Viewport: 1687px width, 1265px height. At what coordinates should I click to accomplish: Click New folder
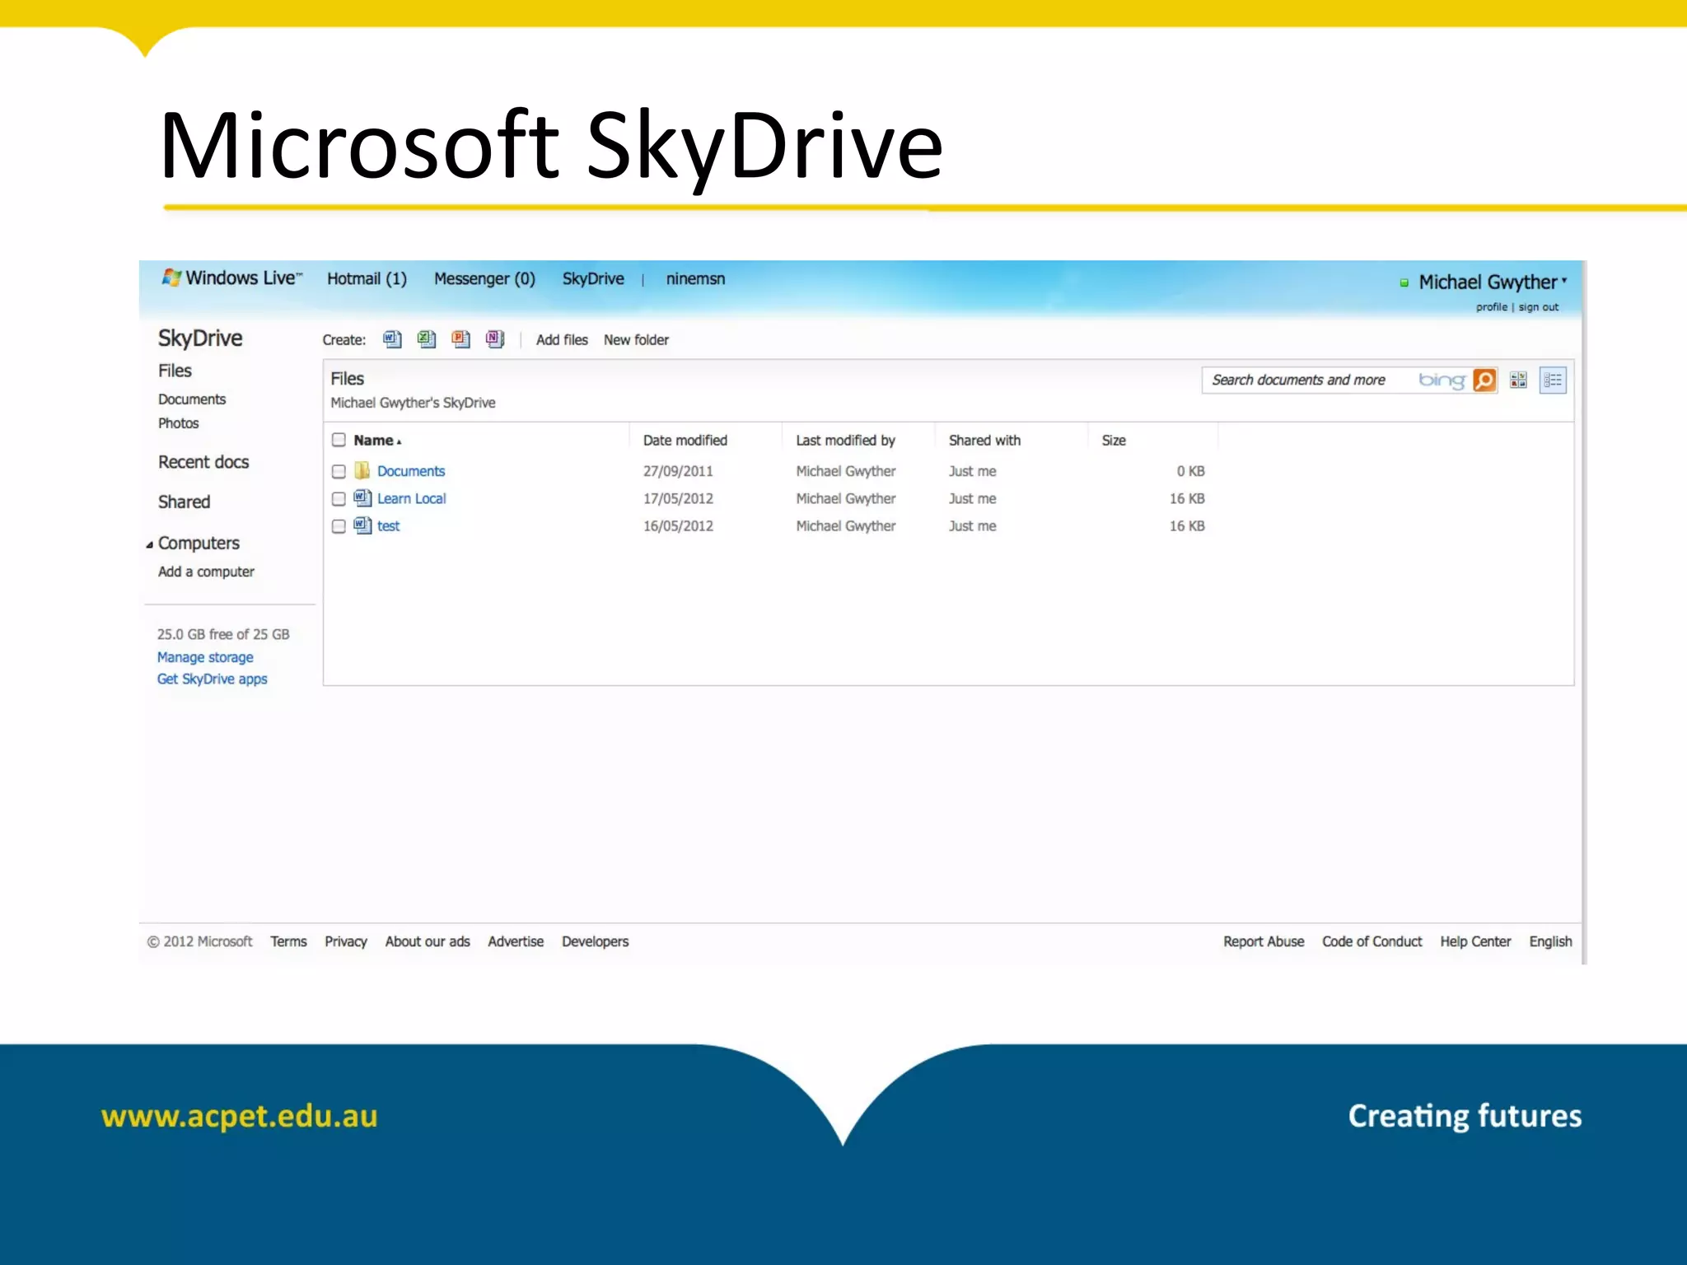(636, 340)
